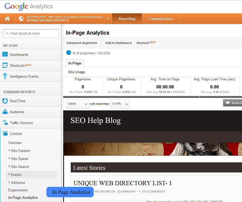The image size is (242, 202).
Task: Collapse the Content section label
Action: click(16, 134)
